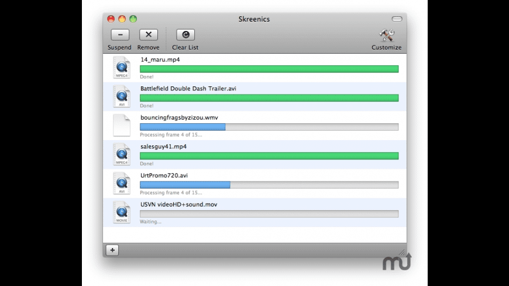Select the 14_maru.mp4 file icon

pyautogui.click(x=122, y=67)
